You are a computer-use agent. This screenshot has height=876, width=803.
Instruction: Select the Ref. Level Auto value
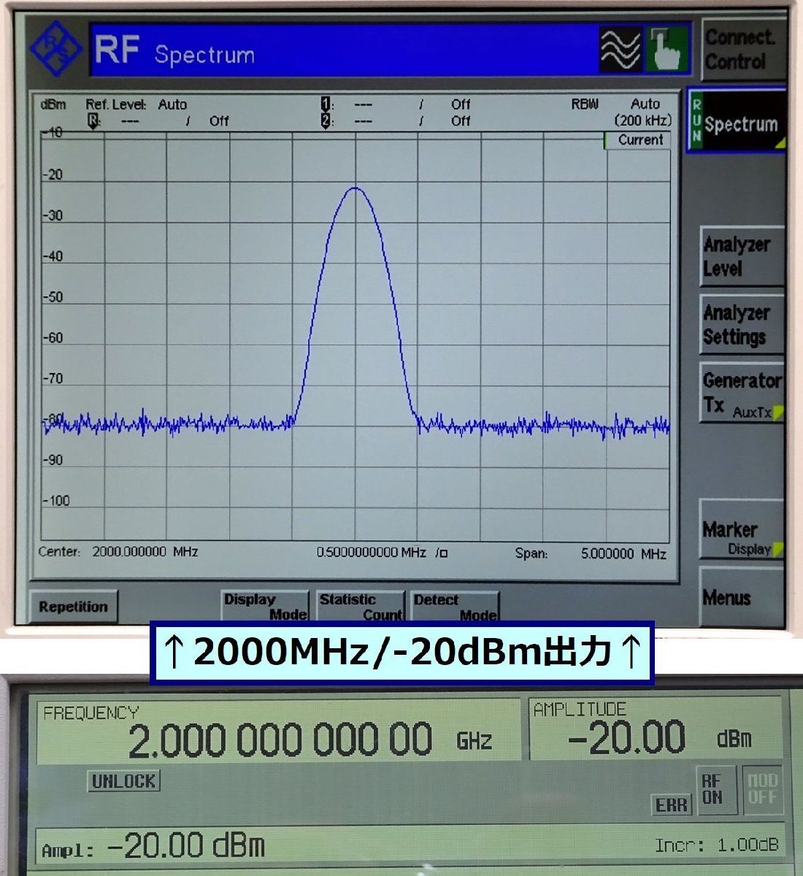[x=172, y=104]
